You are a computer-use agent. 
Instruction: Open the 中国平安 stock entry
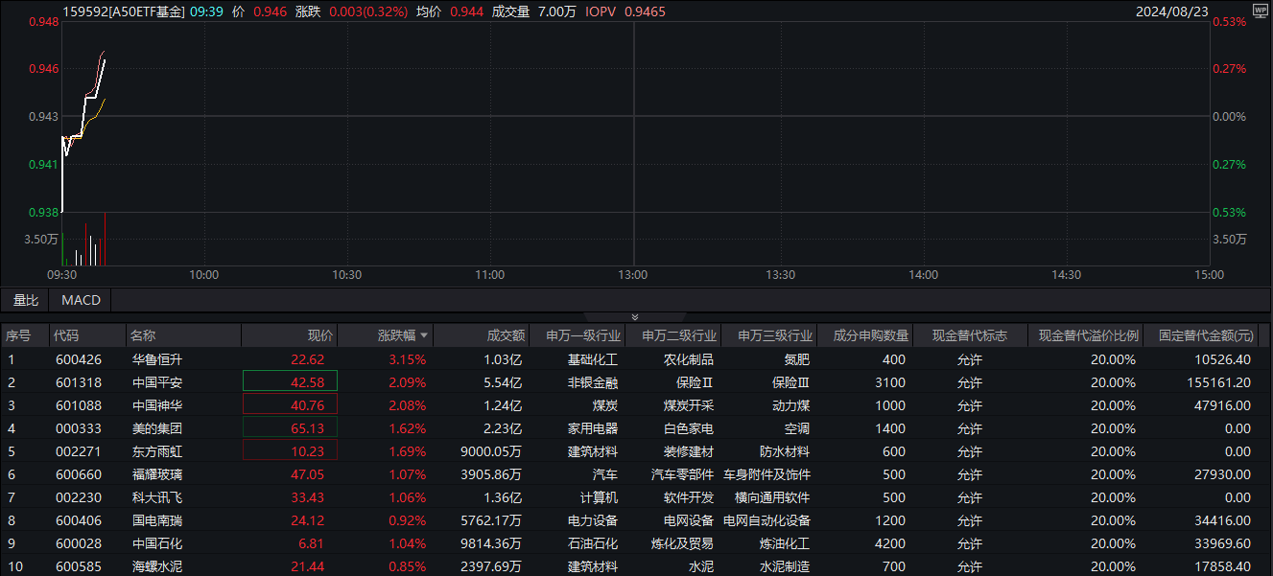(156, 383)
